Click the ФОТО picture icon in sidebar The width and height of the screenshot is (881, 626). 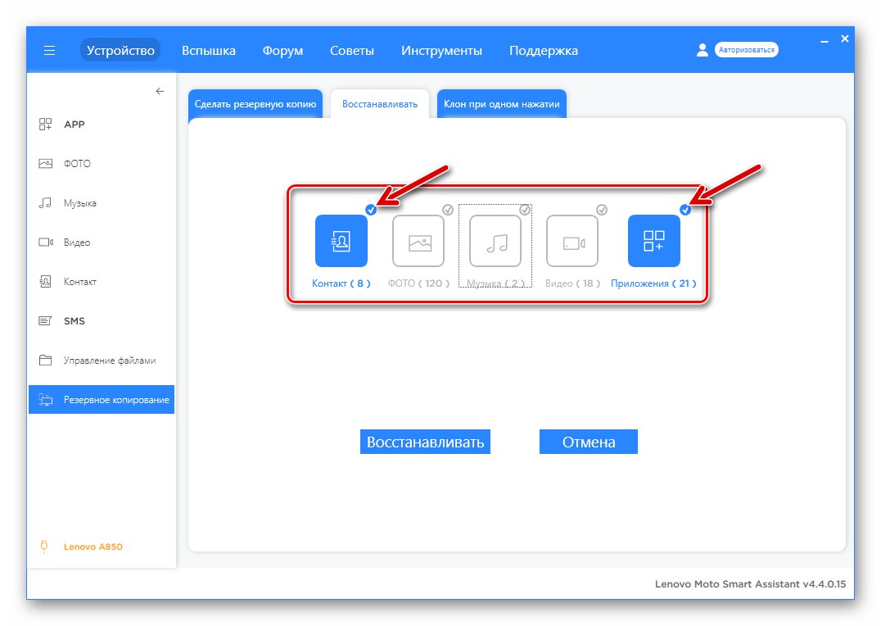(46, 164)
